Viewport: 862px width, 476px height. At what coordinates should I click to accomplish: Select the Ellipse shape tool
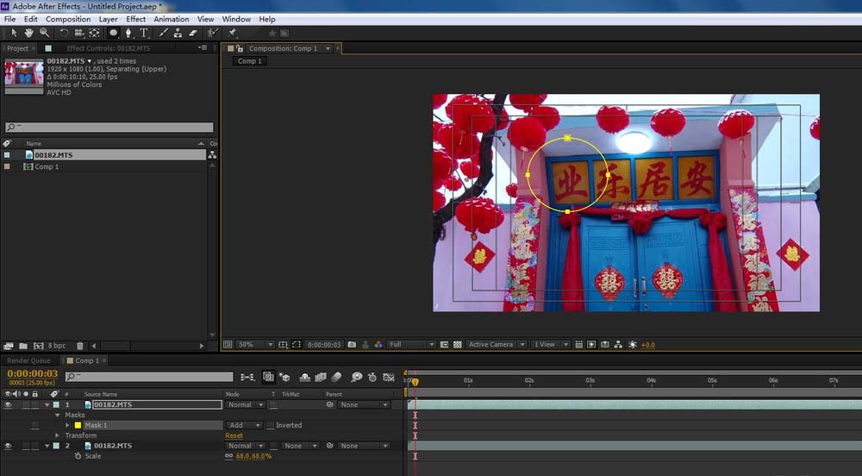click(x=113, y=33)
